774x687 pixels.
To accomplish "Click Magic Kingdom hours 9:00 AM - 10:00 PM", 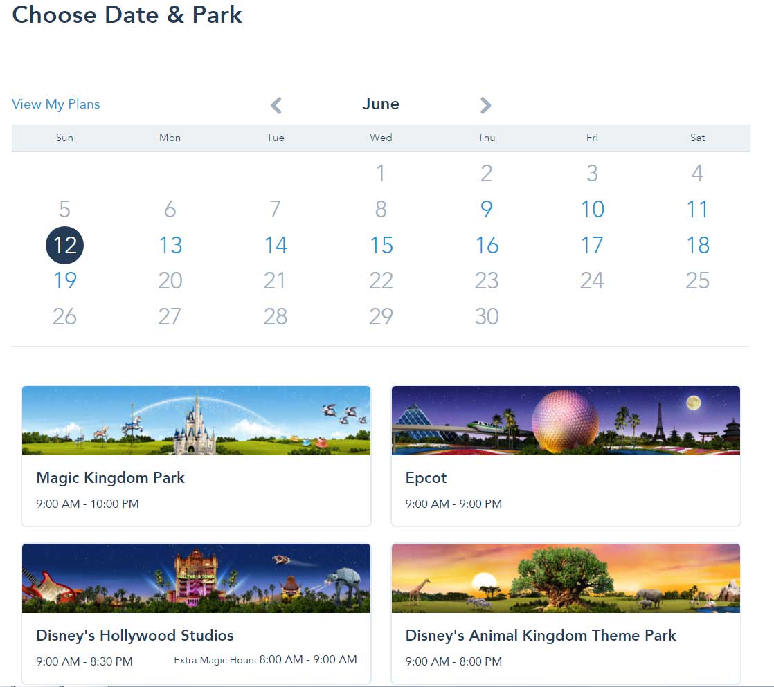I will 87,504.
